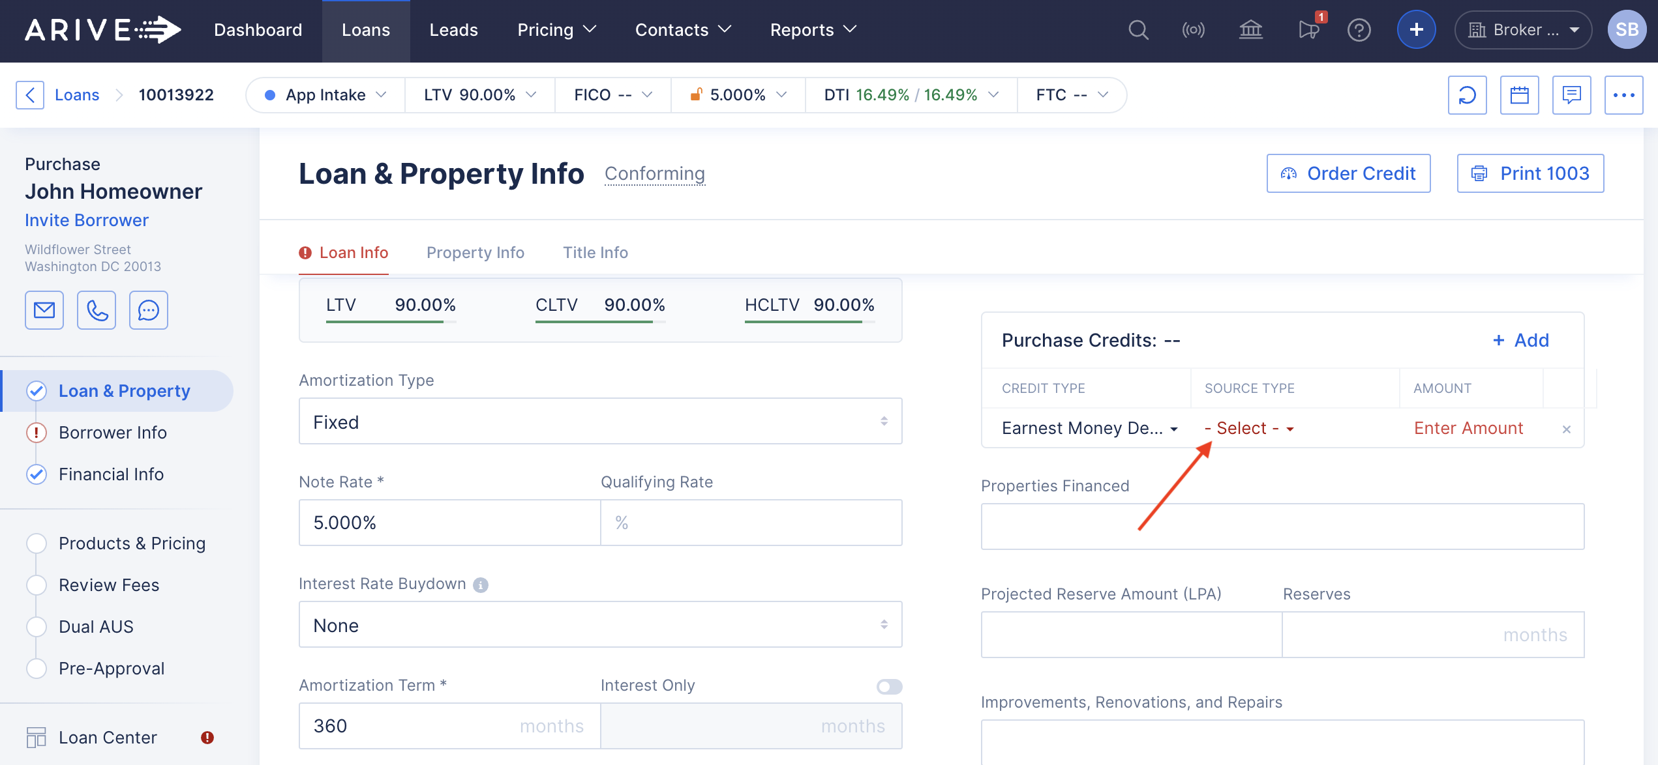
Task: Click the search magnifier icon
Action: (x=1138, y=30)
